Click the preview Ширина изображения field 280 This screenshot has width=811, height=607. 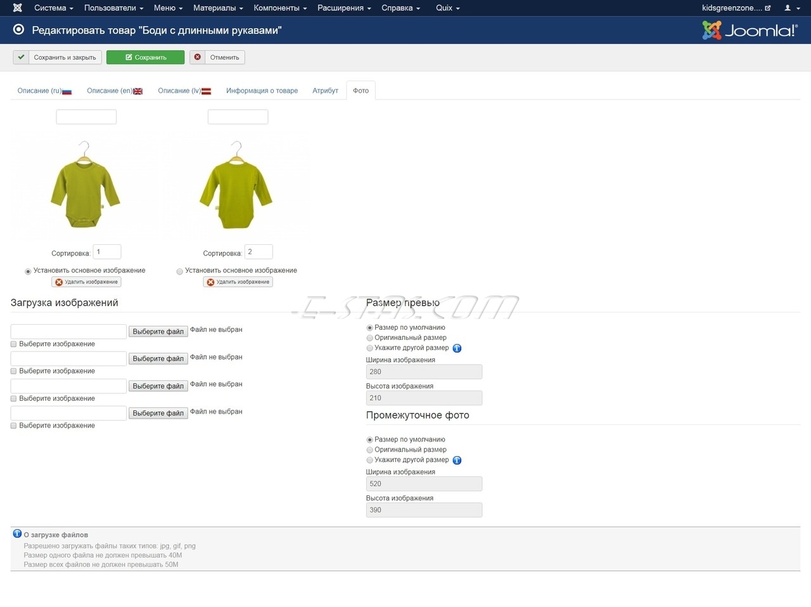point(424,372)
